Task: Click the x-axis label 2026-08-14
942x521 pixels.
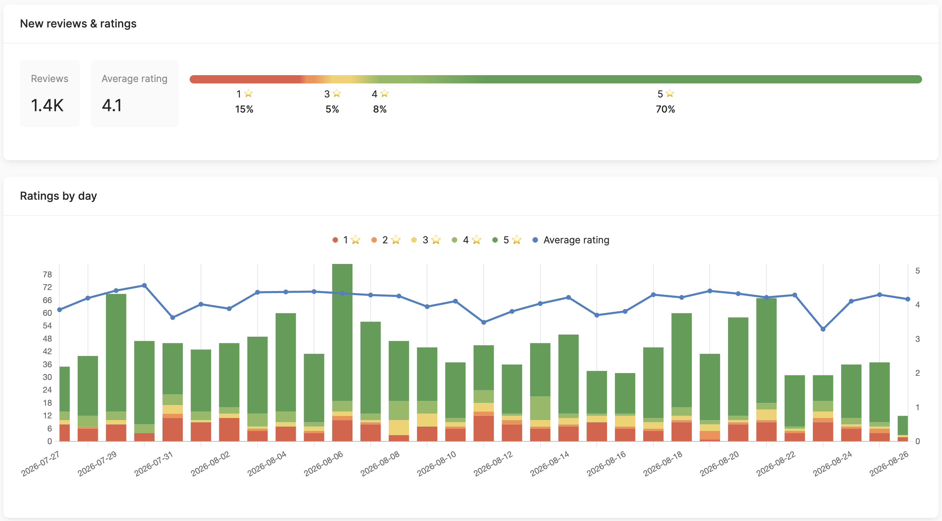Action: 549,464
